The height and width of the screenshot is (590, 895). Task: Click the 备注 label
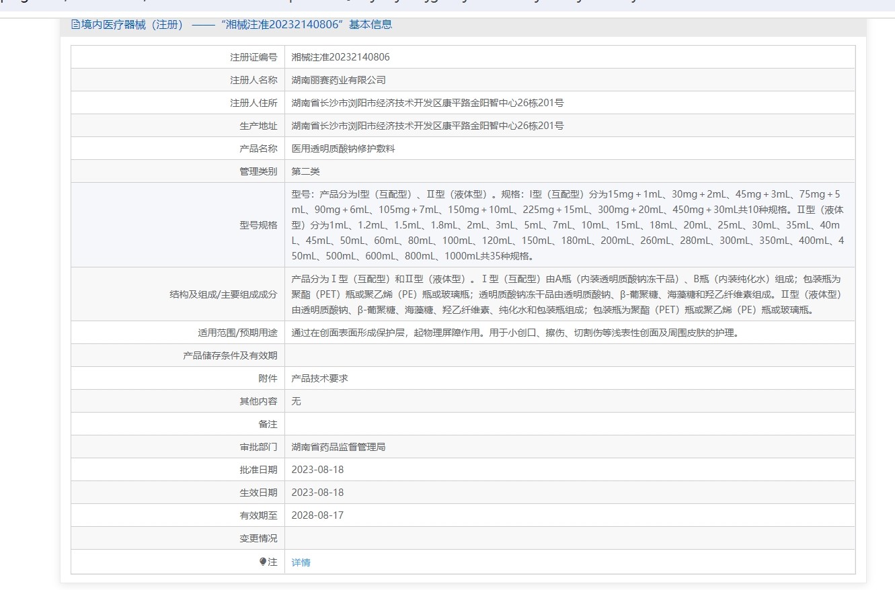click(x=268, y=424)
